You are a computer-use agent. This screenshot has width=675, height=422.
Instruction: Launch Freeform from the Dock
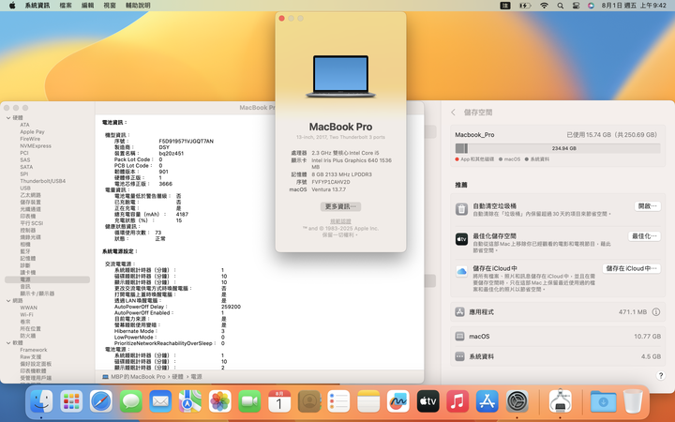(x=398, y=401)
